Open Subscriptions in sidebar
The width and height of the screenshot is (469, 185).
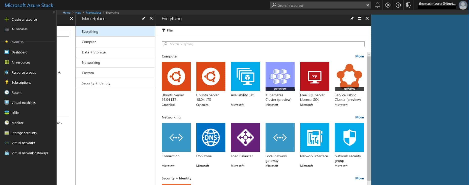click(21, 82)
